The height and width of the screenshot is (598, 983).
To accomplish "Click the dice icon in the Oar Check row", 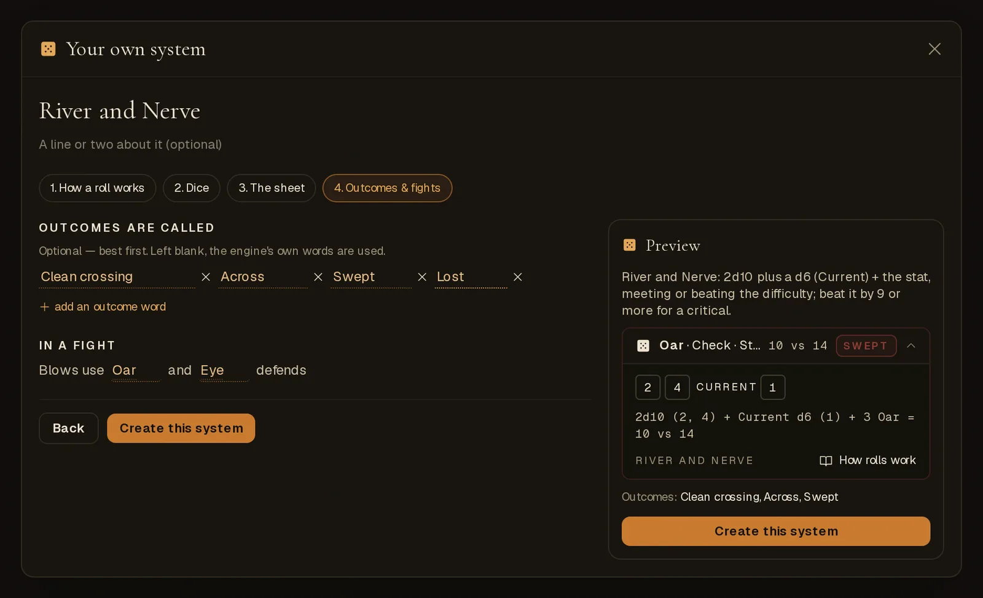I will [643, 346].
